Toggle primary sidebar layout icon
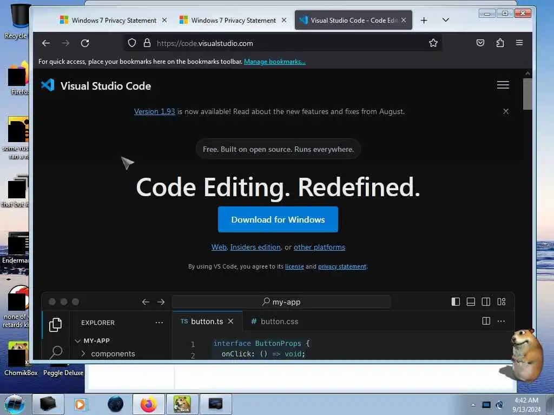 [456, 302]
